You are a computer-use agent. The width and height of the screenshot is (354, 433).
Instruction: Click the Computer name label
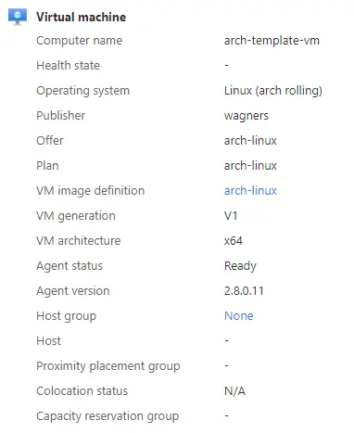(80, 41)
